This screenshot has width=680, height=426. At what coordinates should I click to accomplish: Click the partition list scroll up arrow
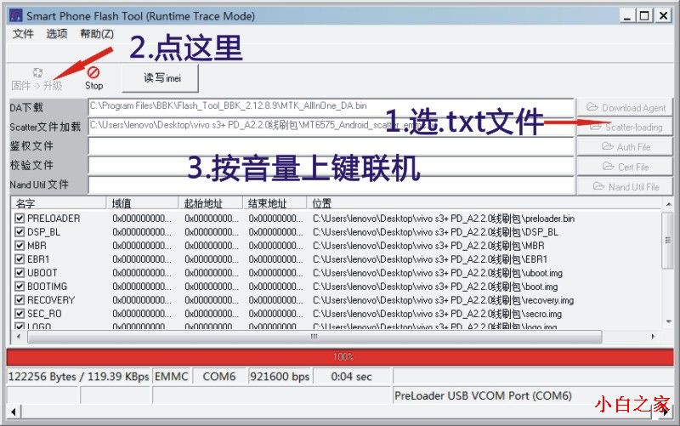(x=668, y=203)
